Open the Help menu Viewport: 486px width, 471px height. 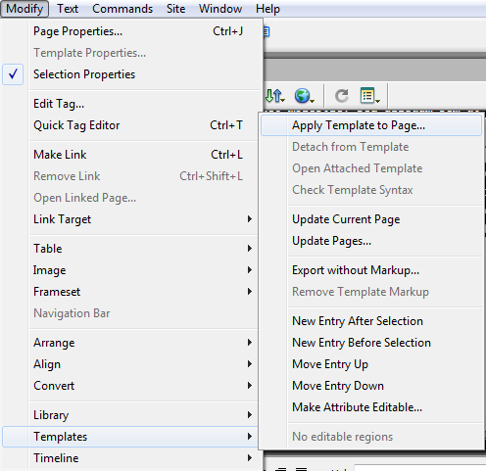point(267,9)
